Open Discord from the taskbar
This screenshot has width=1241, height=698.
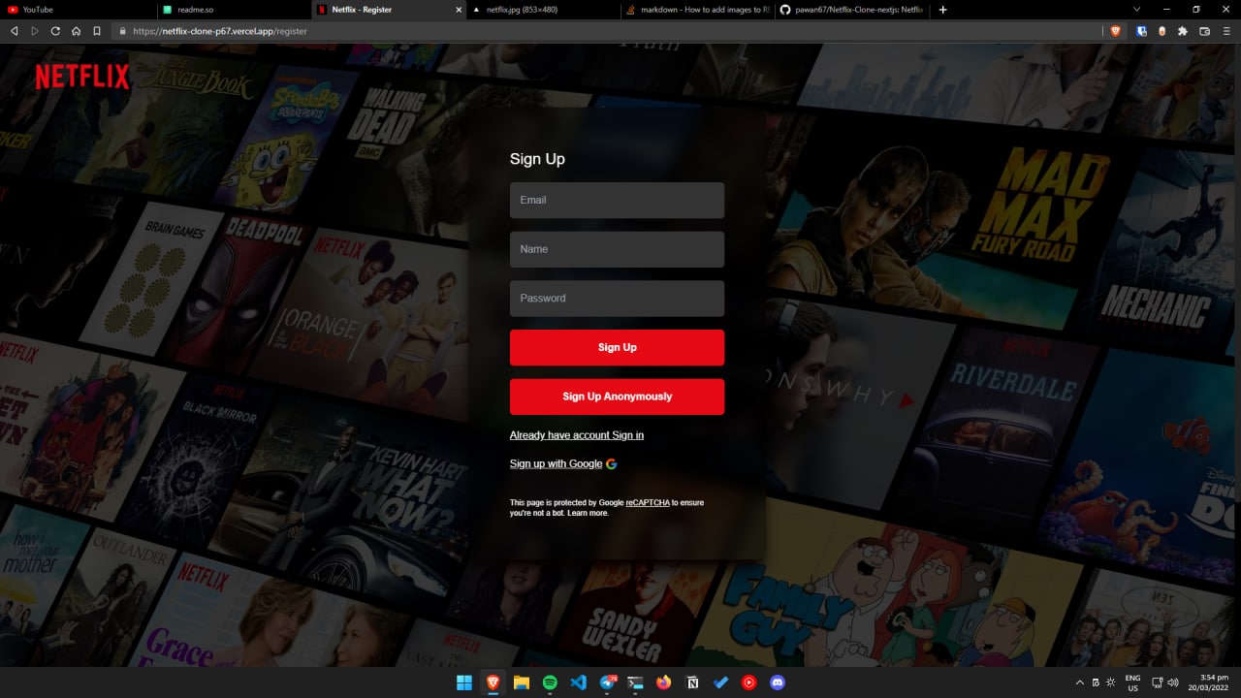(777, 682)
